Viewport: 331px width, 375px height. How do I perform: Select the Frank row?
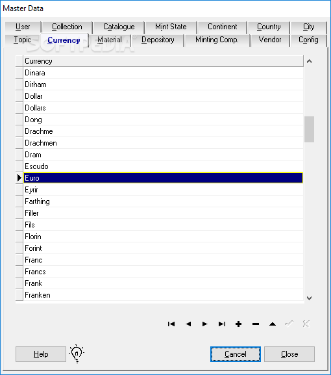pos(164,283)
